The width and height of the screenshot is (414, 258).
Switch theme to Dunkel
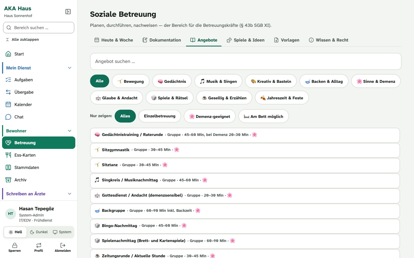coord(39,232)
